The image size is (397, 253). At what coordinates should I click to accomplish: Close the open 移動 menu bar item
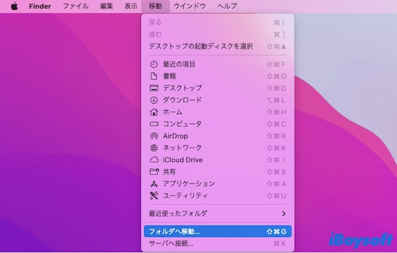click(155, 6)
